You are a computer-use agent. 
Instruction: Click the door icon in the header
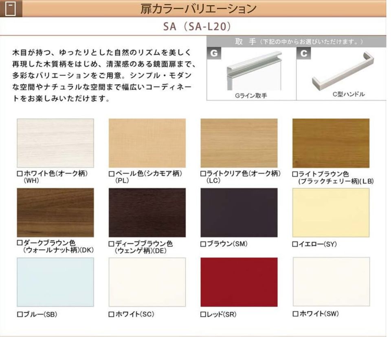point(10,9)
